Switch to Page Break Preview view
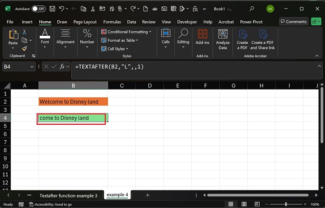Viewport: 325px width, 208px height. pyautogui.click(x=257, y=204)
